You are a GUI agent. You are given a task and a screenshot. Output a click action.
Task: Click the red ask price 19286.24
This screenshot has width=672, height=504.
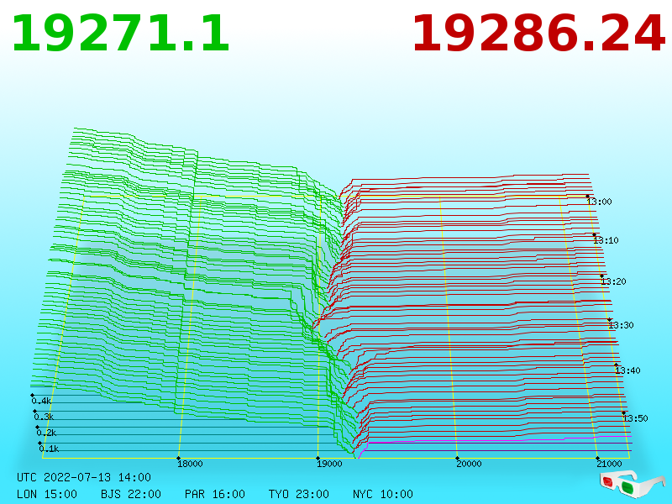tap(538, 34)
